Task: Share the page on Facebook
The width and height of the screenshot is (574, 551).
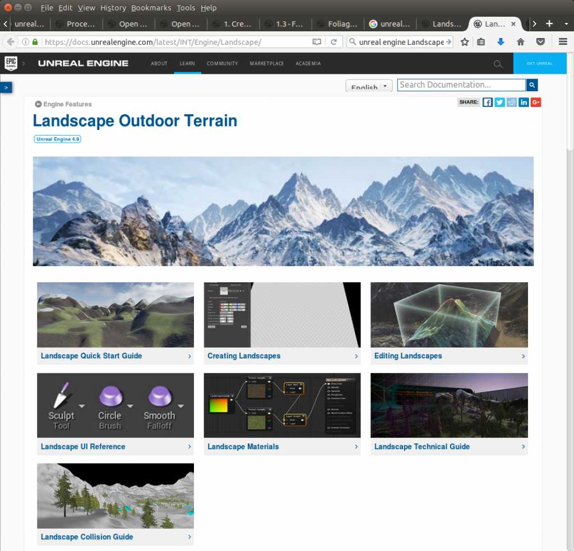Action: coord(488,102)
